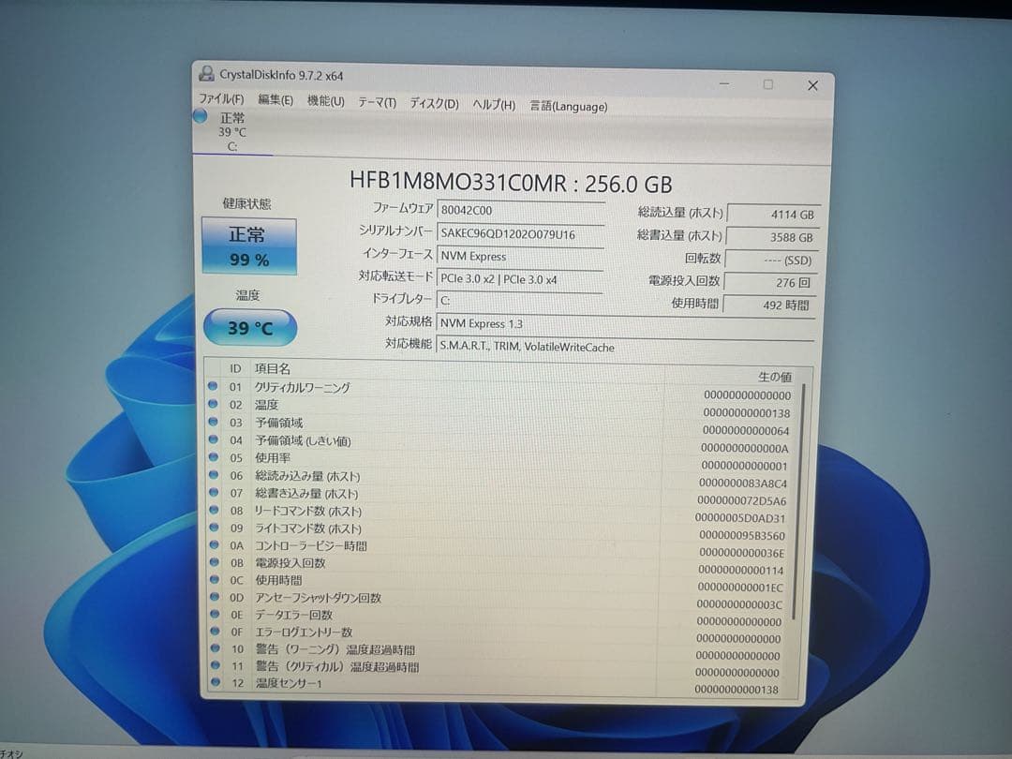
Task: Click the serial number field
Action: coord(521,233)
